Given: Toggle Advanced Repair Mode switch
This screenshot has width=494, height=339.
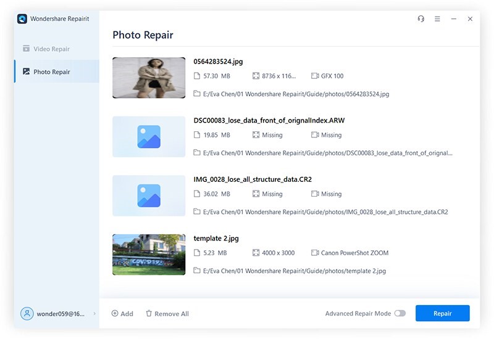Looking at the screenshot, I should (x=400, y=313).
